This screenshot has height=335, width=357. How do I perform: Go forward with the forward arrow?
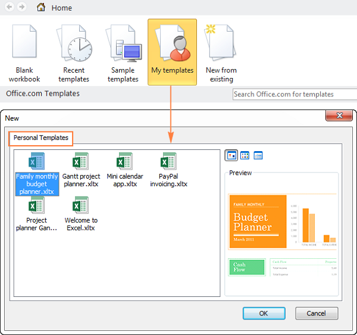(x=22, y=7)
